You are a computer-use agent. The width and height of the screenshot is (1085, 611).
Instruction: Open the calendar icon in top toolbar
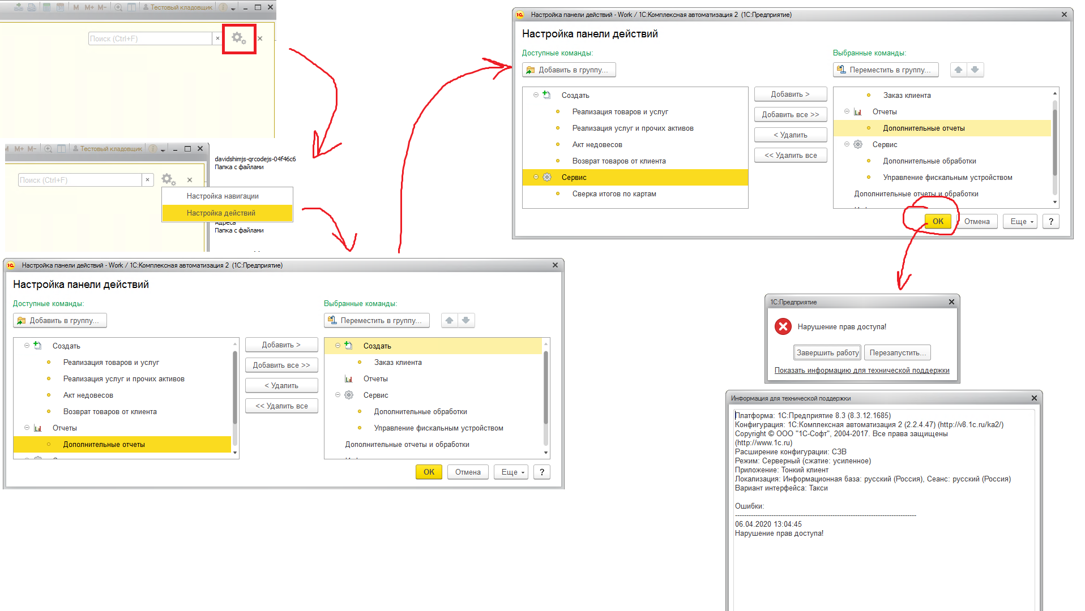coord(60,7)
